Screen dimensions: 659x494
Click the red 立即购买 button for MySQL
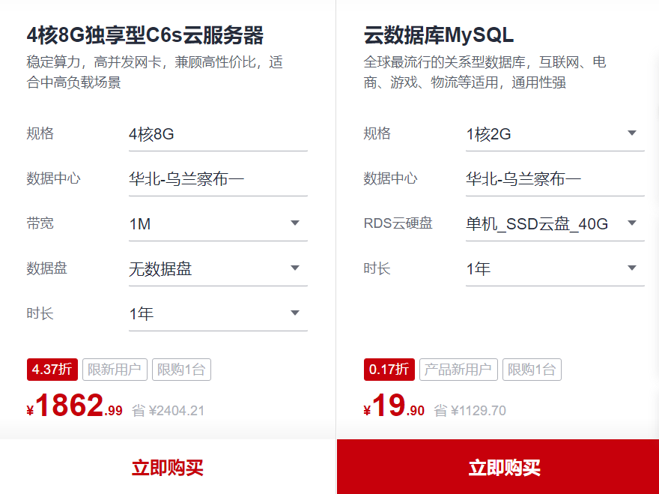tap(505, 468)
